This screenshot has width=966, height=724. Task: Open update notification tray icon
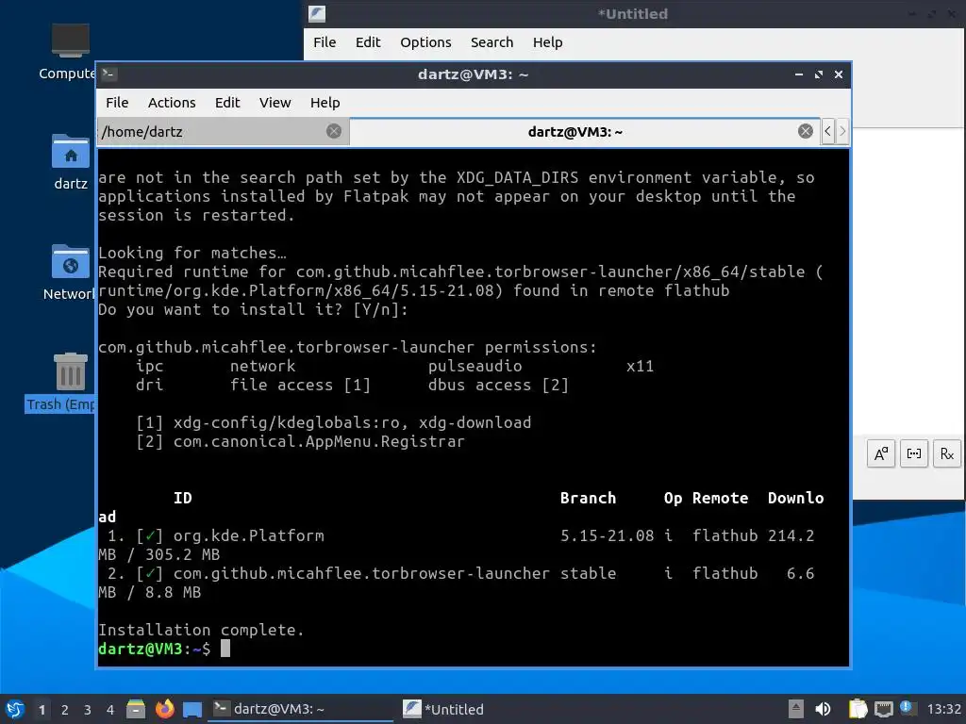point(907,708)
